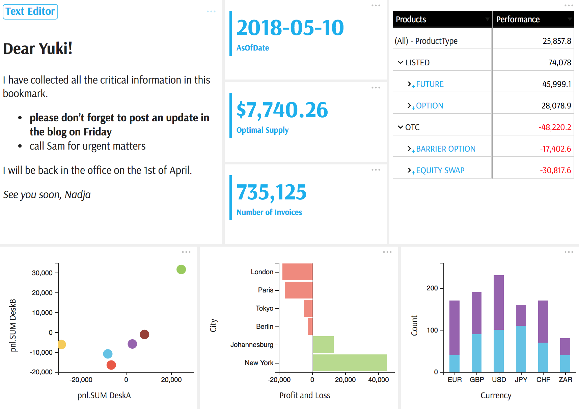Click the AsOfDate label
579x409 pixels.
[253, 48]
